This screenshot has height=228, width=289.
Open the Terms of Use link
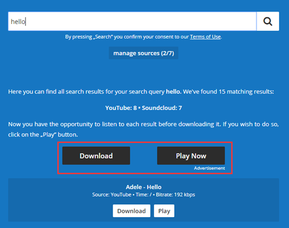coord(206,37)
